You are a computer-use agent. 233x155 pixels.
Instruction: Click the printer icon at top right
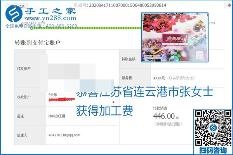tap(229, 5)
